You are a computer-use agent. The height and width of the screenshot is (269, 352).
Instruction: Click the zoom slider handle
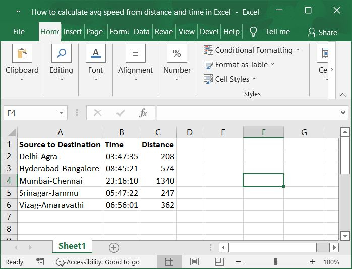[x=275, y=262]
